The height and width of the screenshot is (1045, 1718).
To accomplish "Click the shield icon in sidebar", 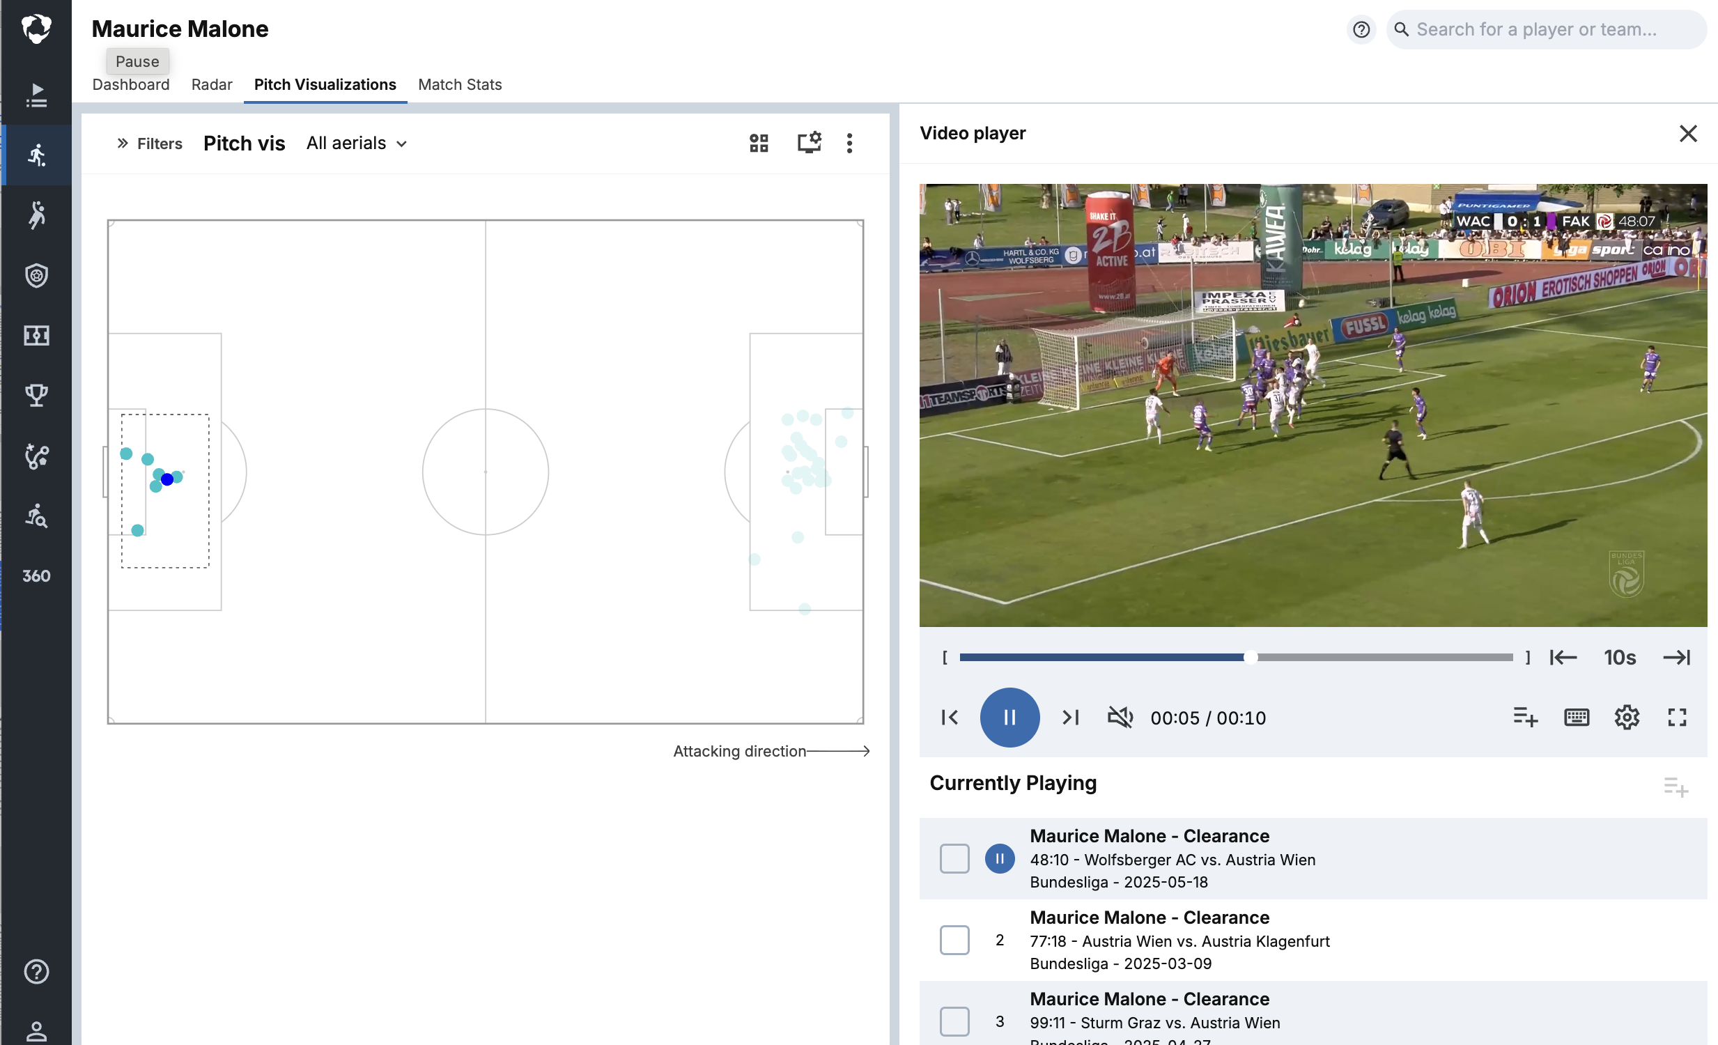I will 36,275.
